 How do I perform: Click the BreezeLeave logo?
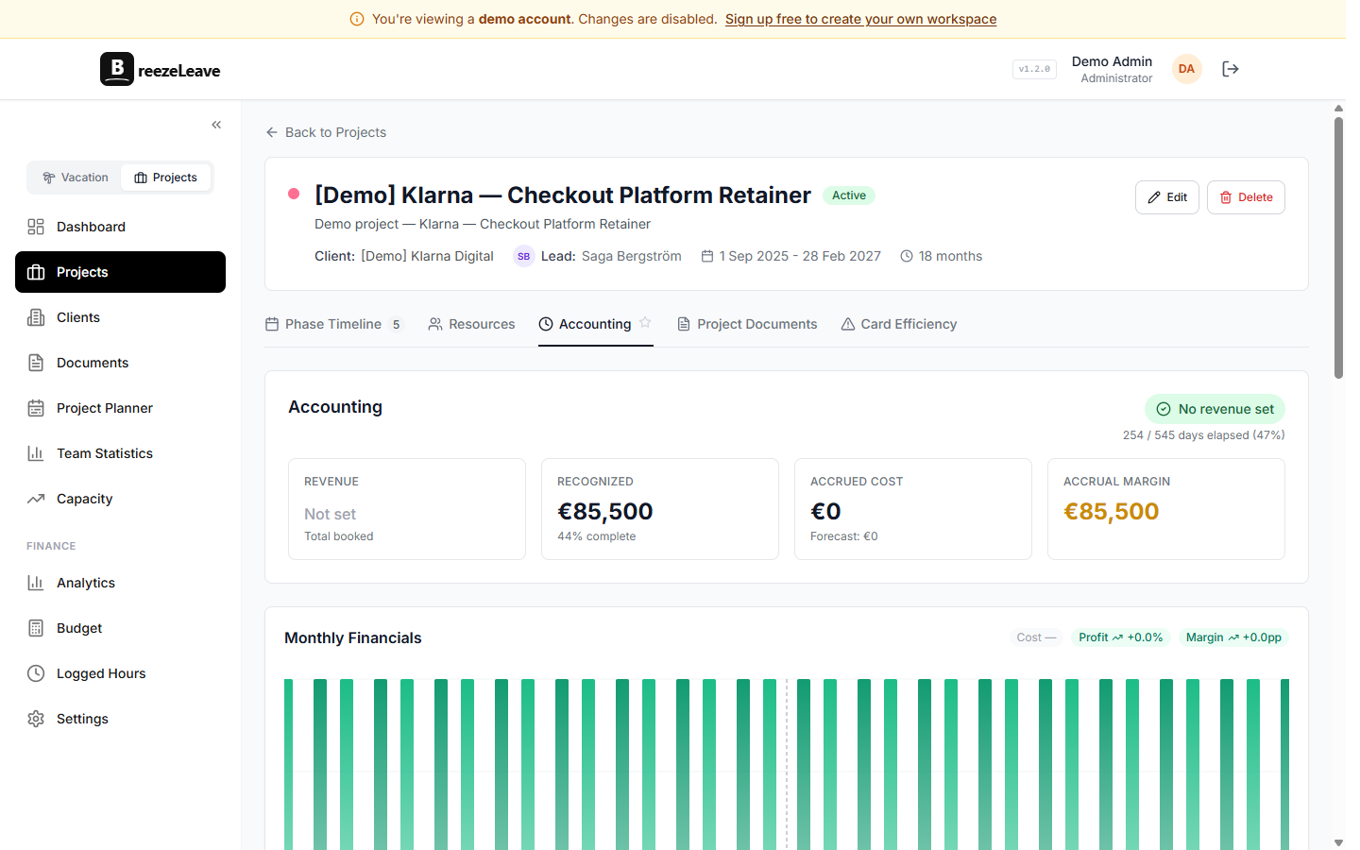pyautogui.click(x=161, y=69)
